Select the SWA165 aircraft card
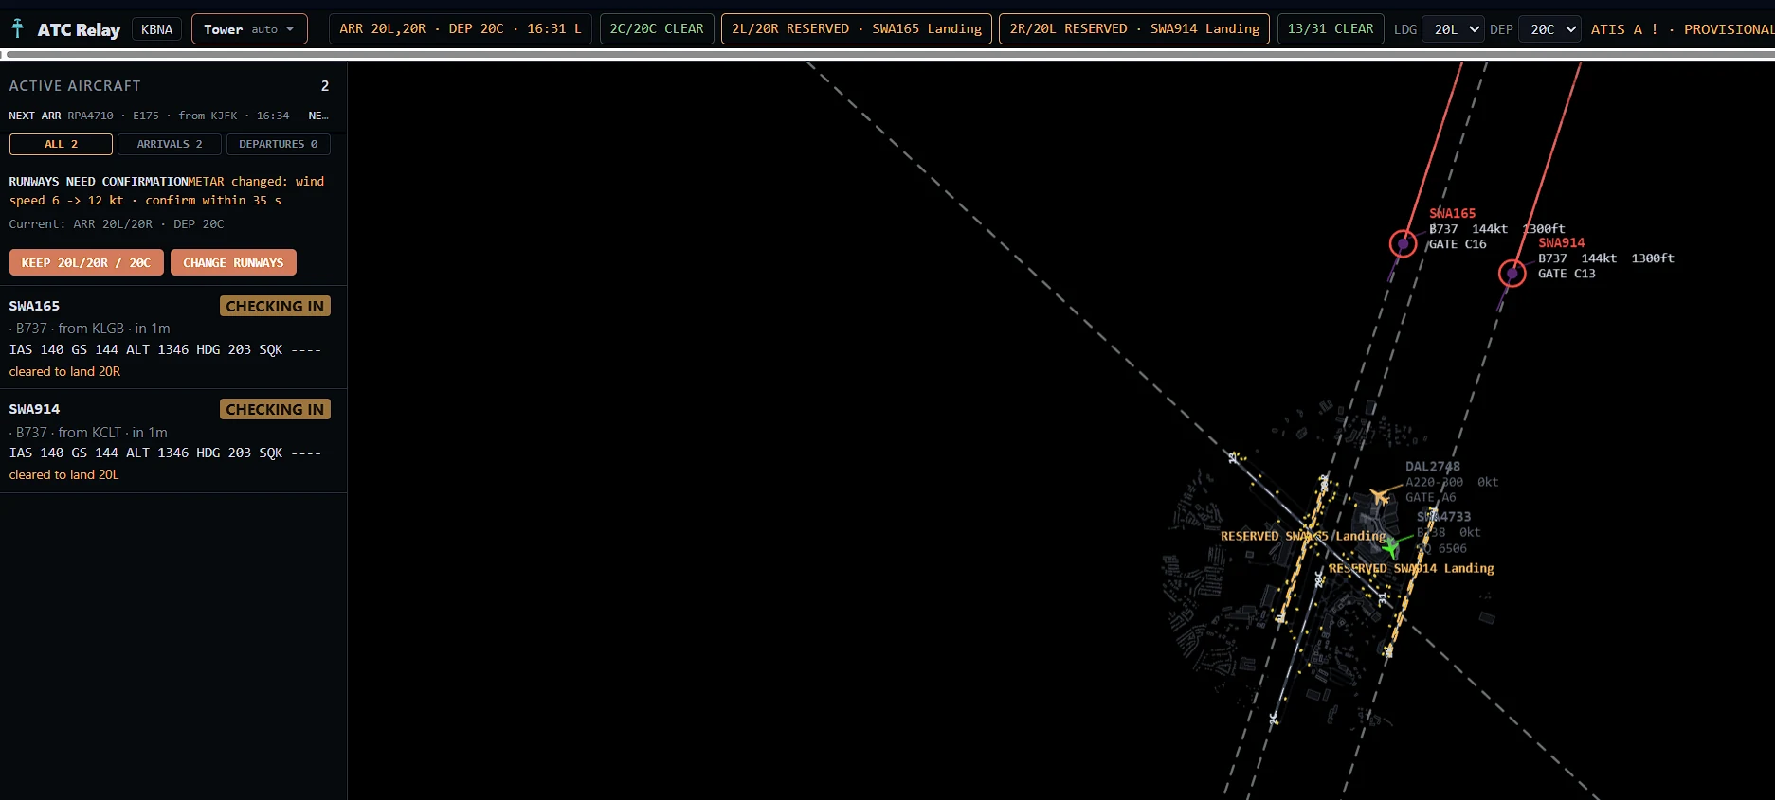Viewport: 1775px width, 800px height. [173, 337]
